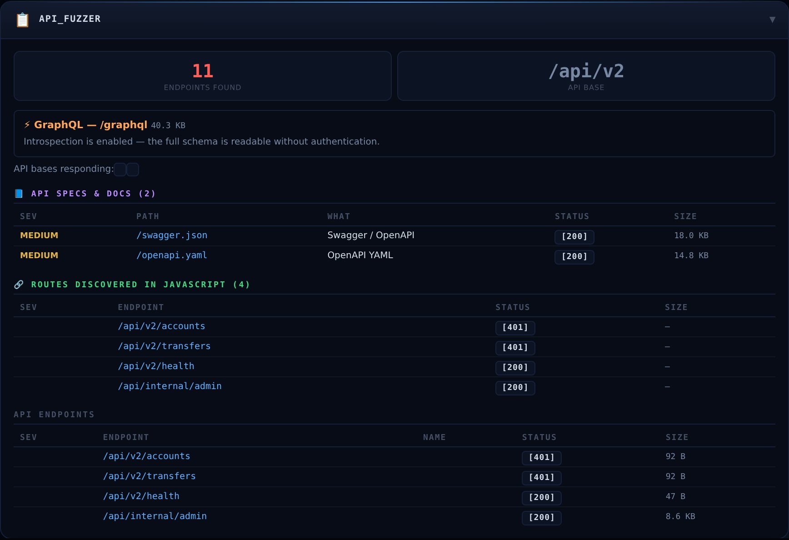Select the 11 endpoints found card

[203, 76]
